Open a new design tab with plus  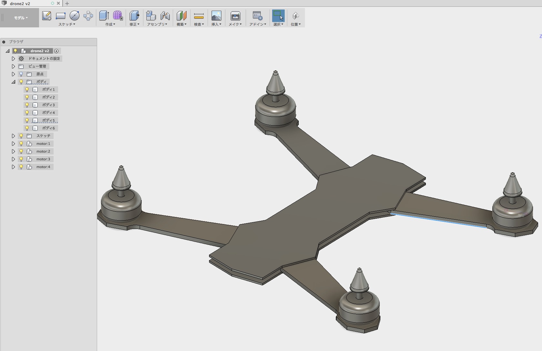(67, 4)
